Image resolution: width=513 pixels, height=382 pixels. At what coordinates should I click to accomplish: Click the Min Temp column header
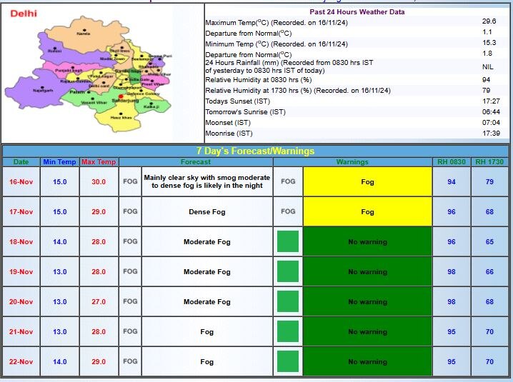point(59,162)
